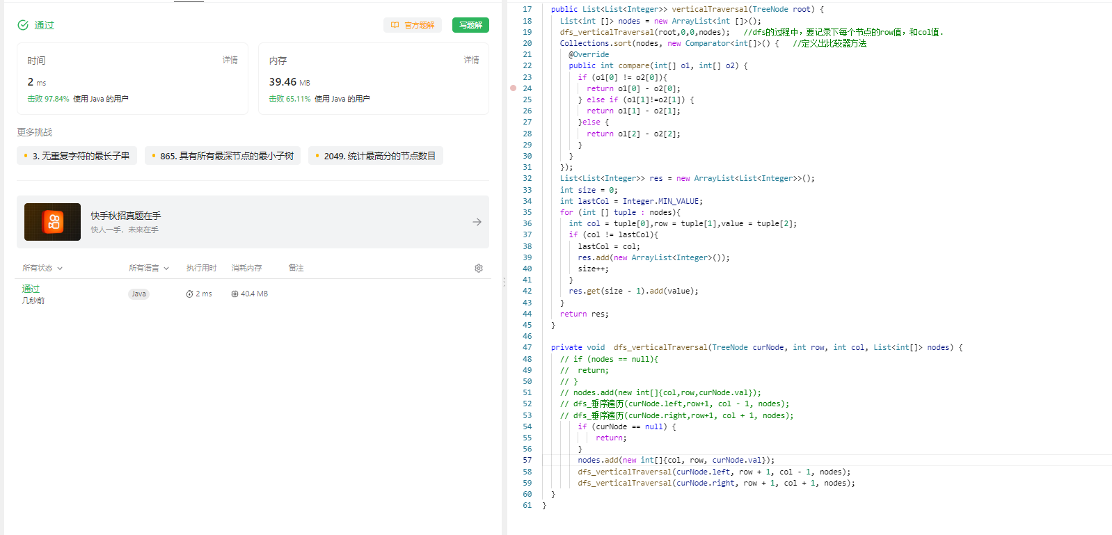Click the 39.46 MB memory value
This screenshot has width=1112, height=535.
[x=289, y=82]
